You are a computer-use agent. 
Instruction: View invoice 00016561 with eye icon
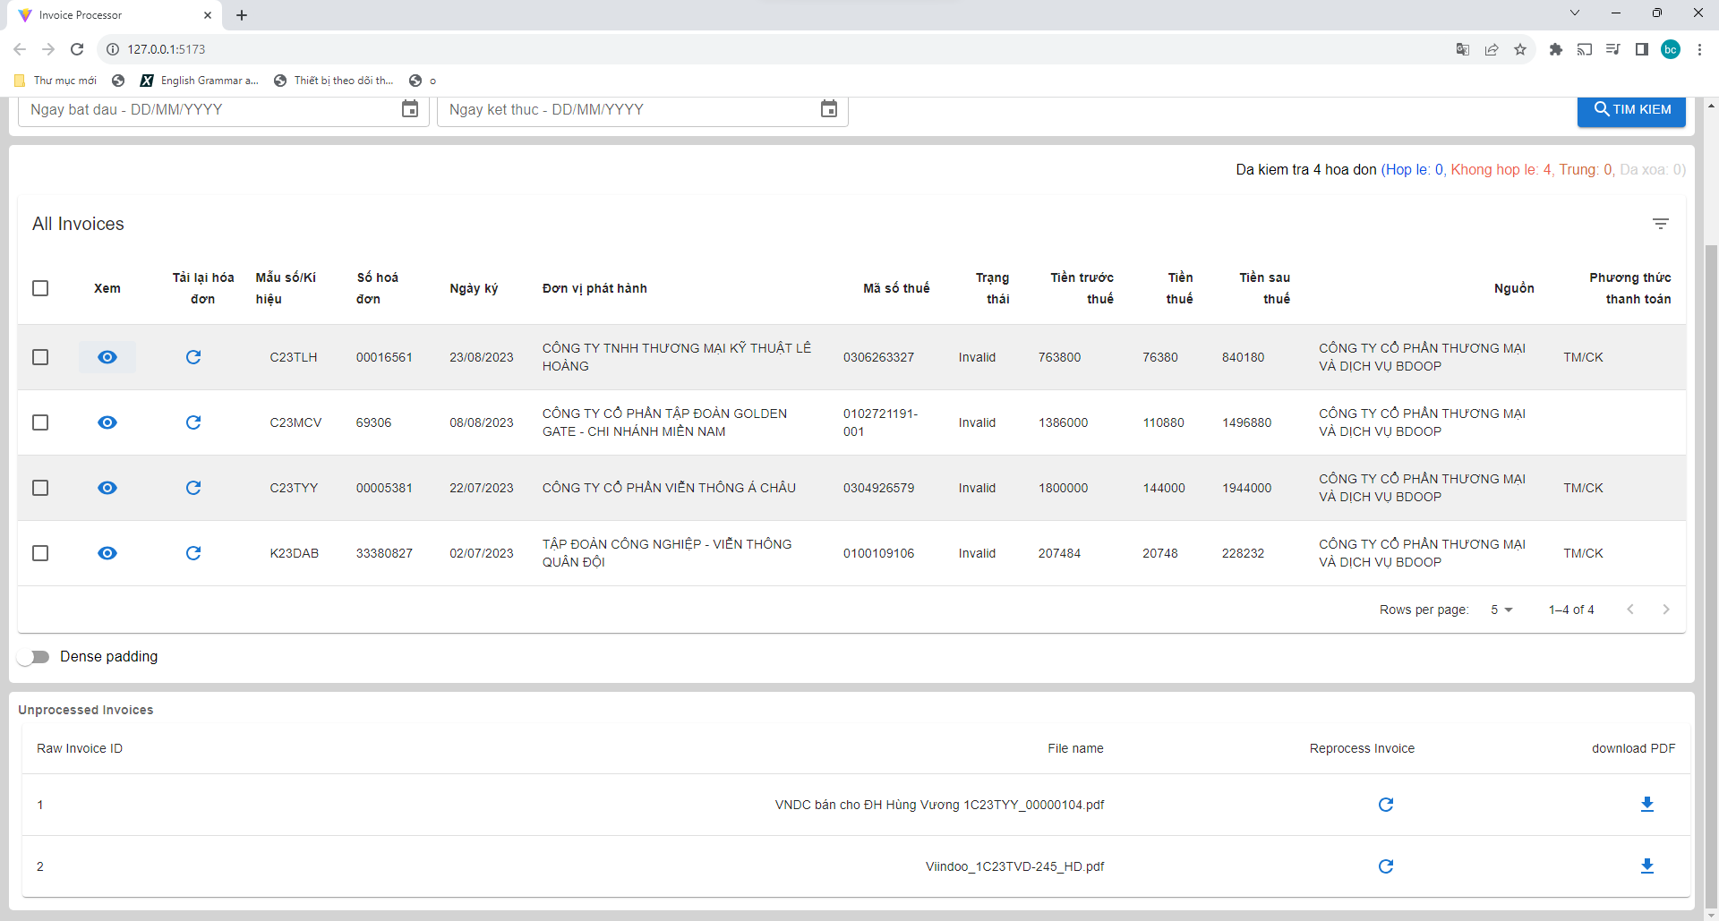click(107, 357)
